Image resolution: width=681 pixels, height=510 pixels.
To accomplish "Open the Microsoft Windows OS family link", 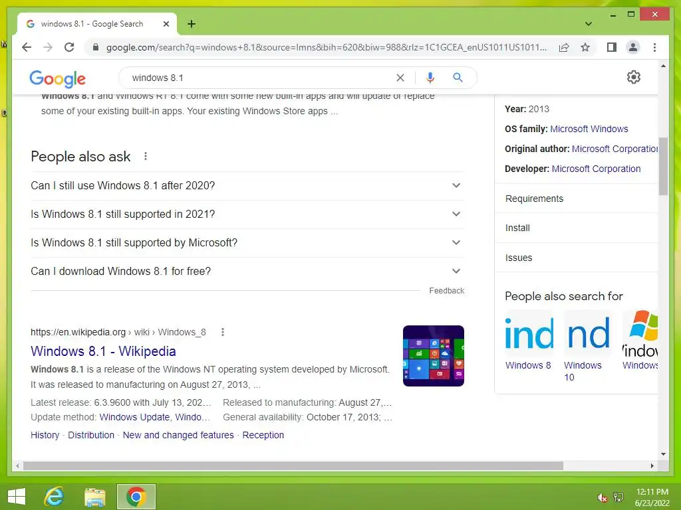I will pos(589,129).
